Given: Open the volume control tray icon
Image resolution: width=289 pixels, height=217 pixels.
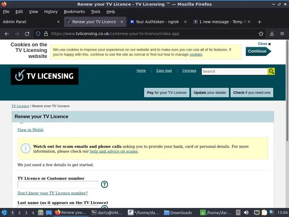Looking at the screenshot, I should (246, 213).
